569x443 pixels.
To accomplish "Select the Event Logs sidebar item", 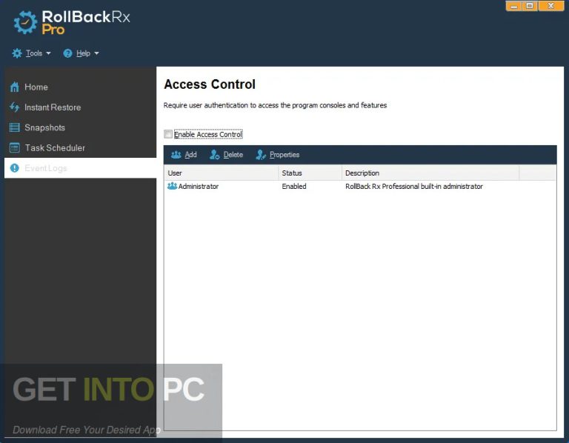I will (80, 168).
